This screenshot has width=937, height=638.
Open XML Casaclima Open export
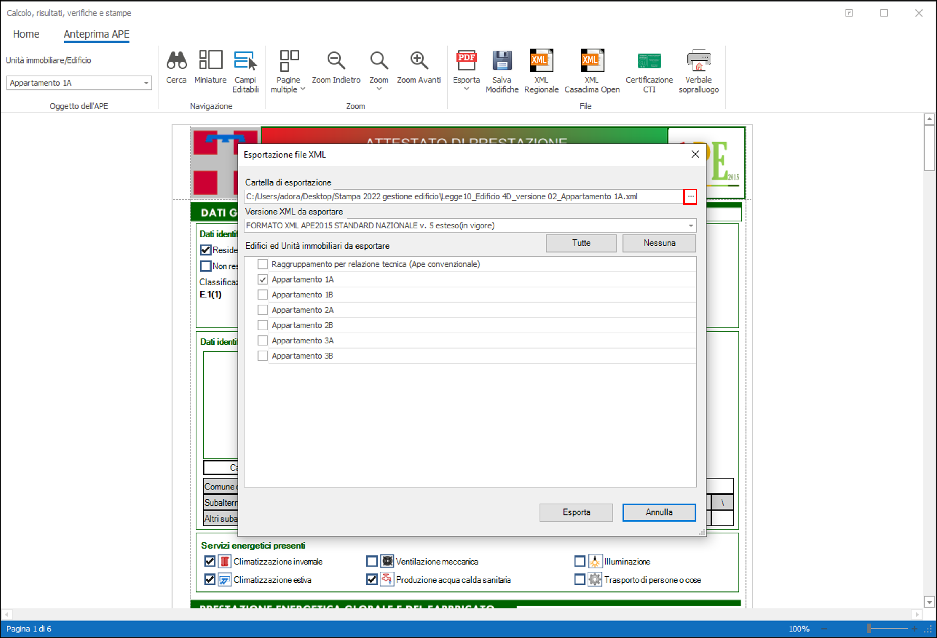coord(592,60)
